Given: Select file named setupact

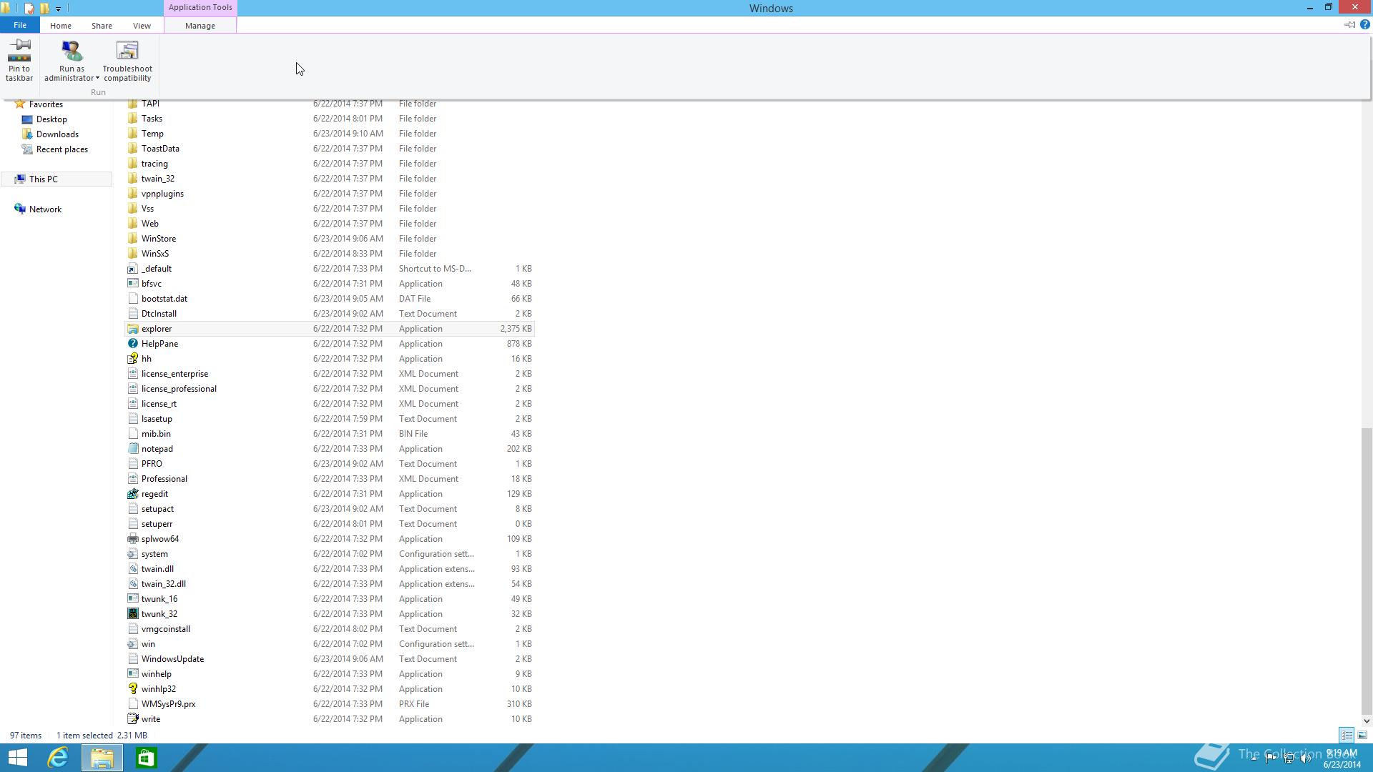Looking at the screenshot, I should pos(157,509).
